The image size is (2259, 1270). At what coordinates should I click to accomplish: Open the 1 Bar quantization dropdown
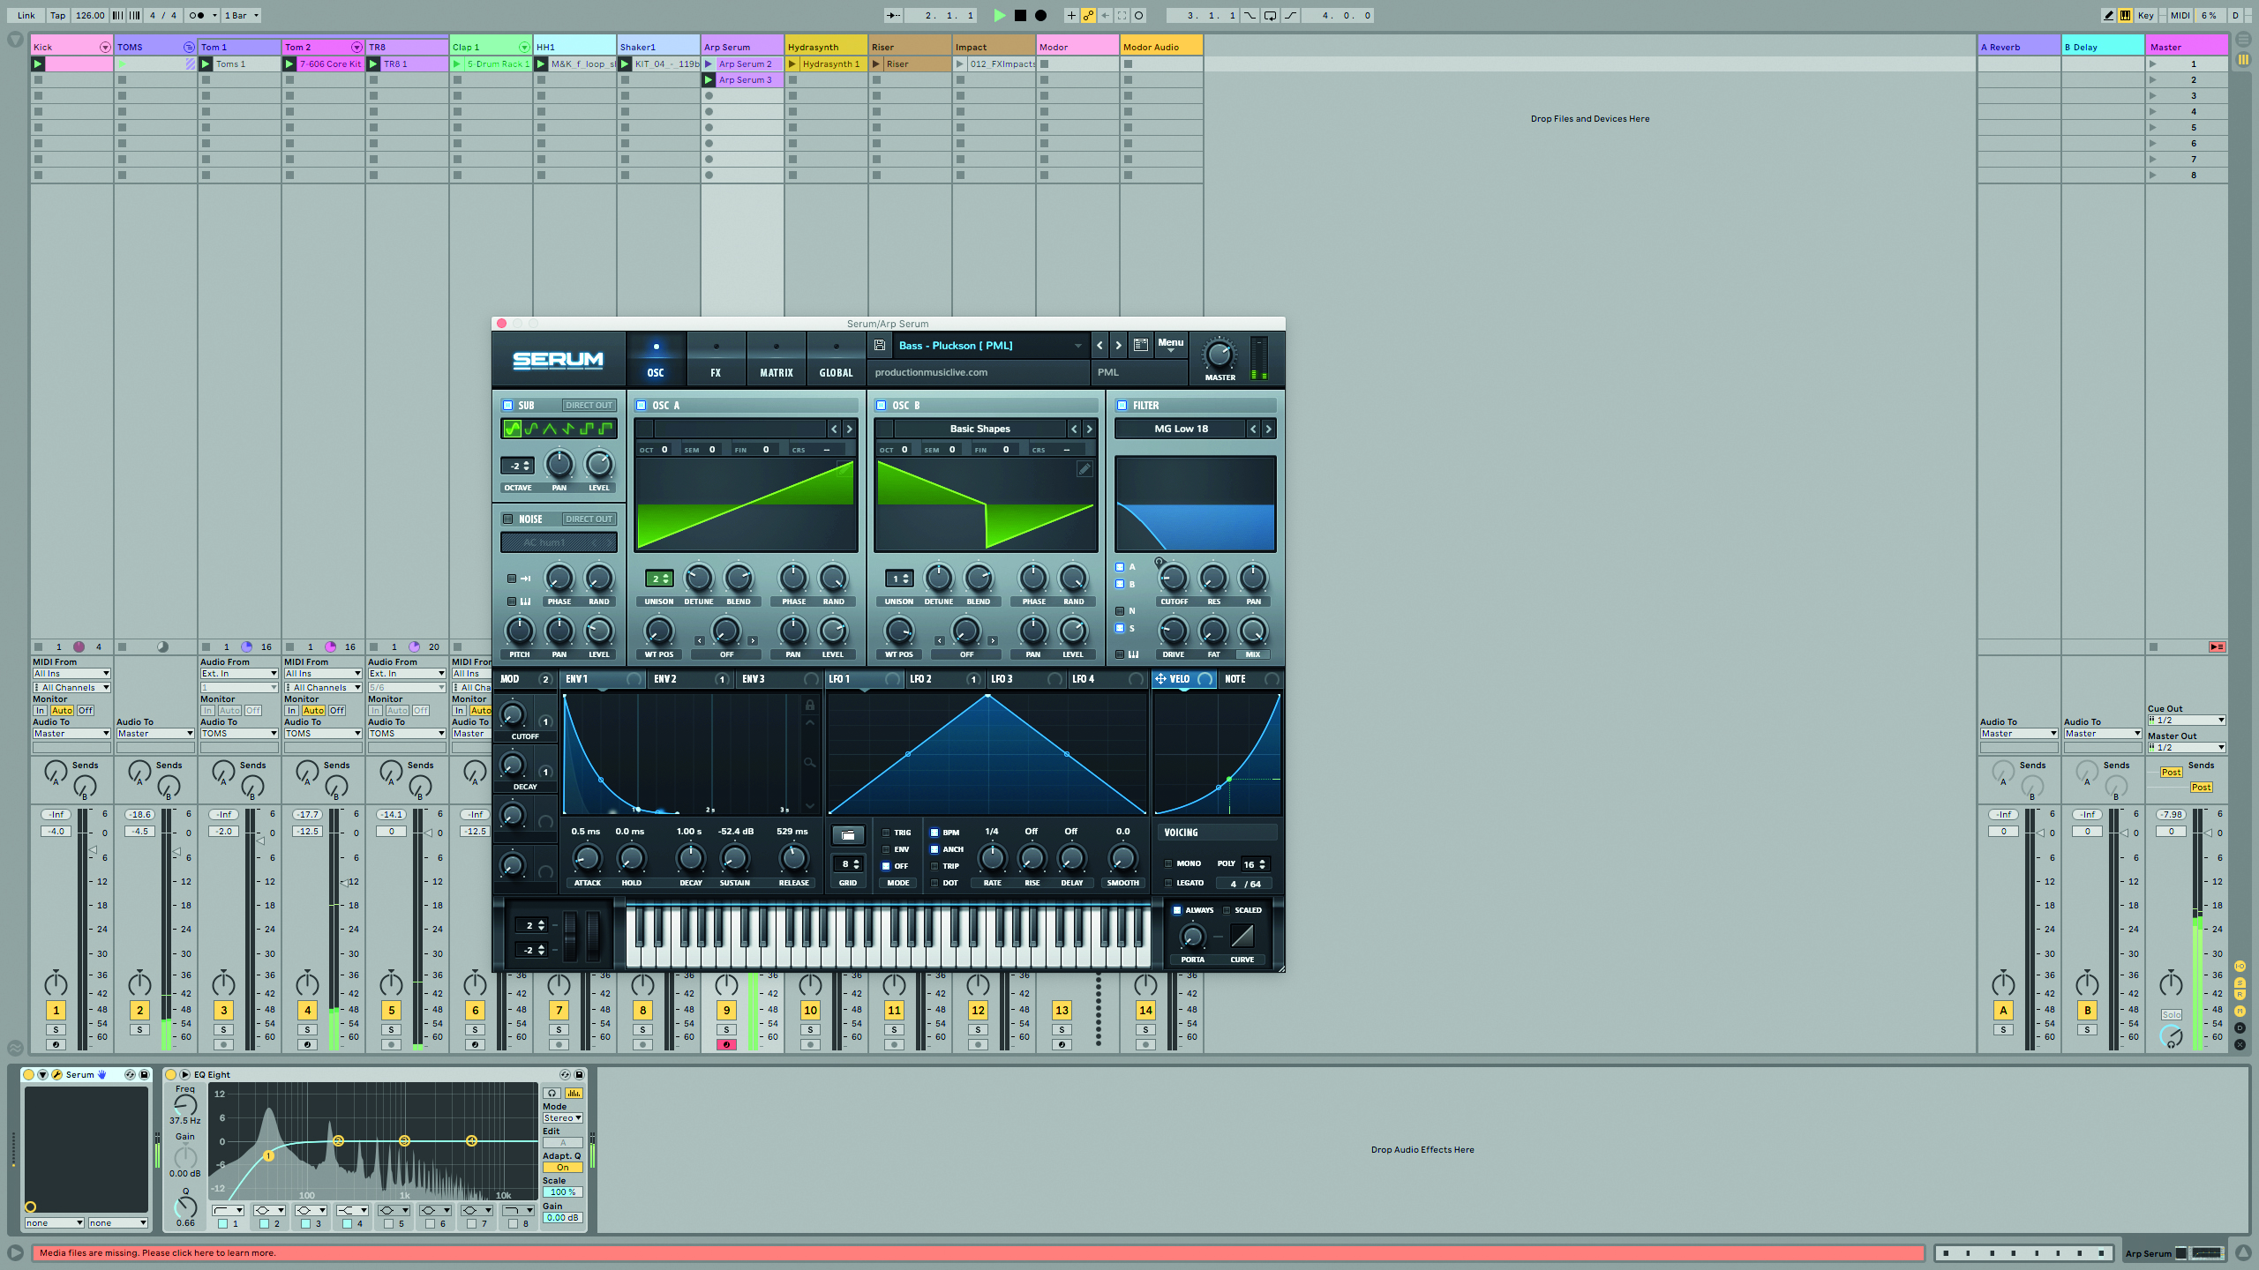pyautogui.click(x=241, y=15)
